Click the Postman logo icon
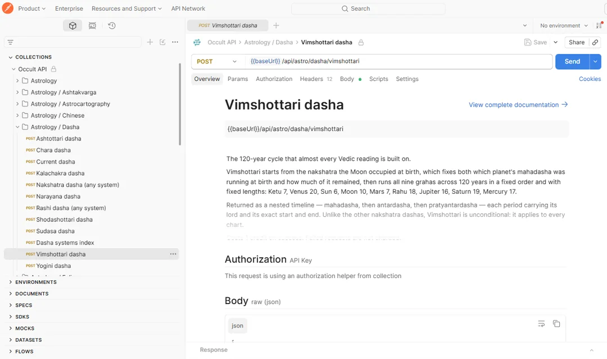The image size is (607, 359). pyautogui.click(x=7, y=8)
